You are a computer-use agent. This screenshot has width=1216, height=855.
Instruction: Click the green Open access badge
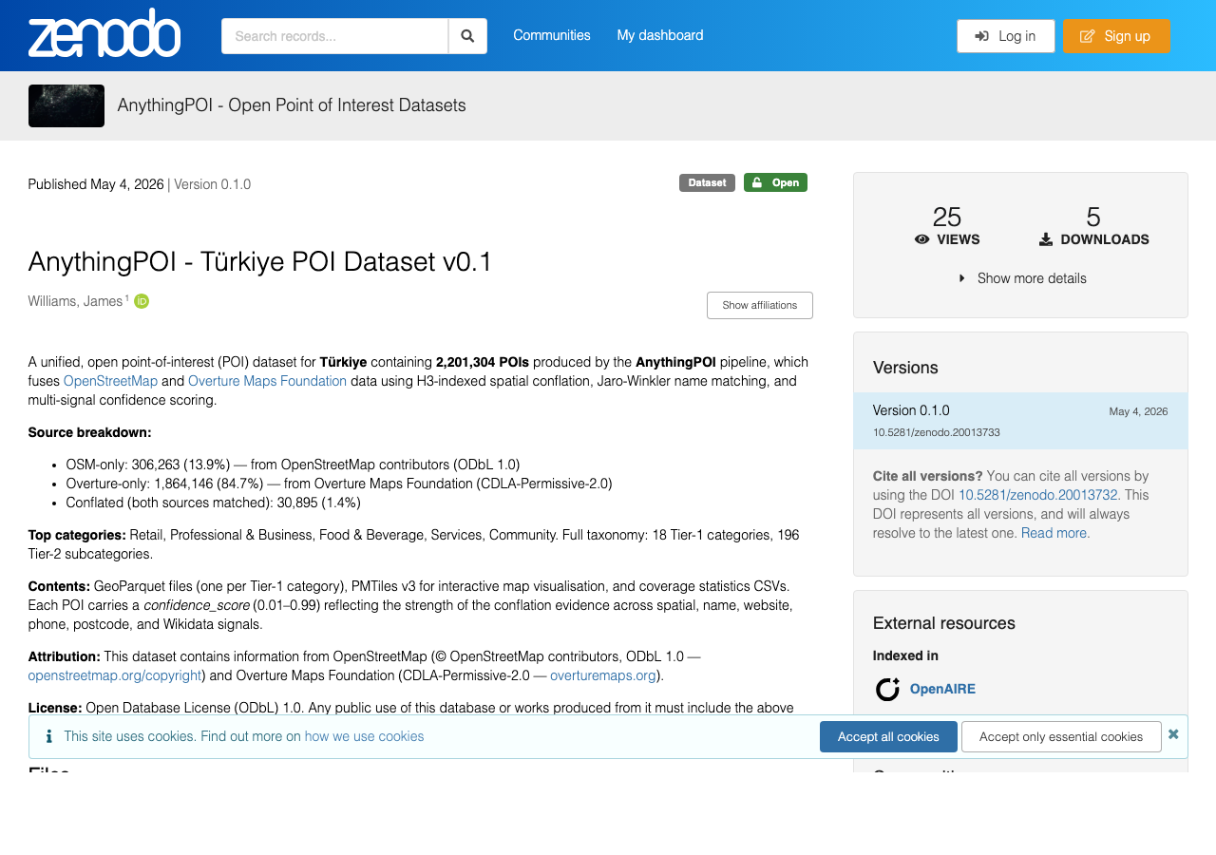point(775,182)
